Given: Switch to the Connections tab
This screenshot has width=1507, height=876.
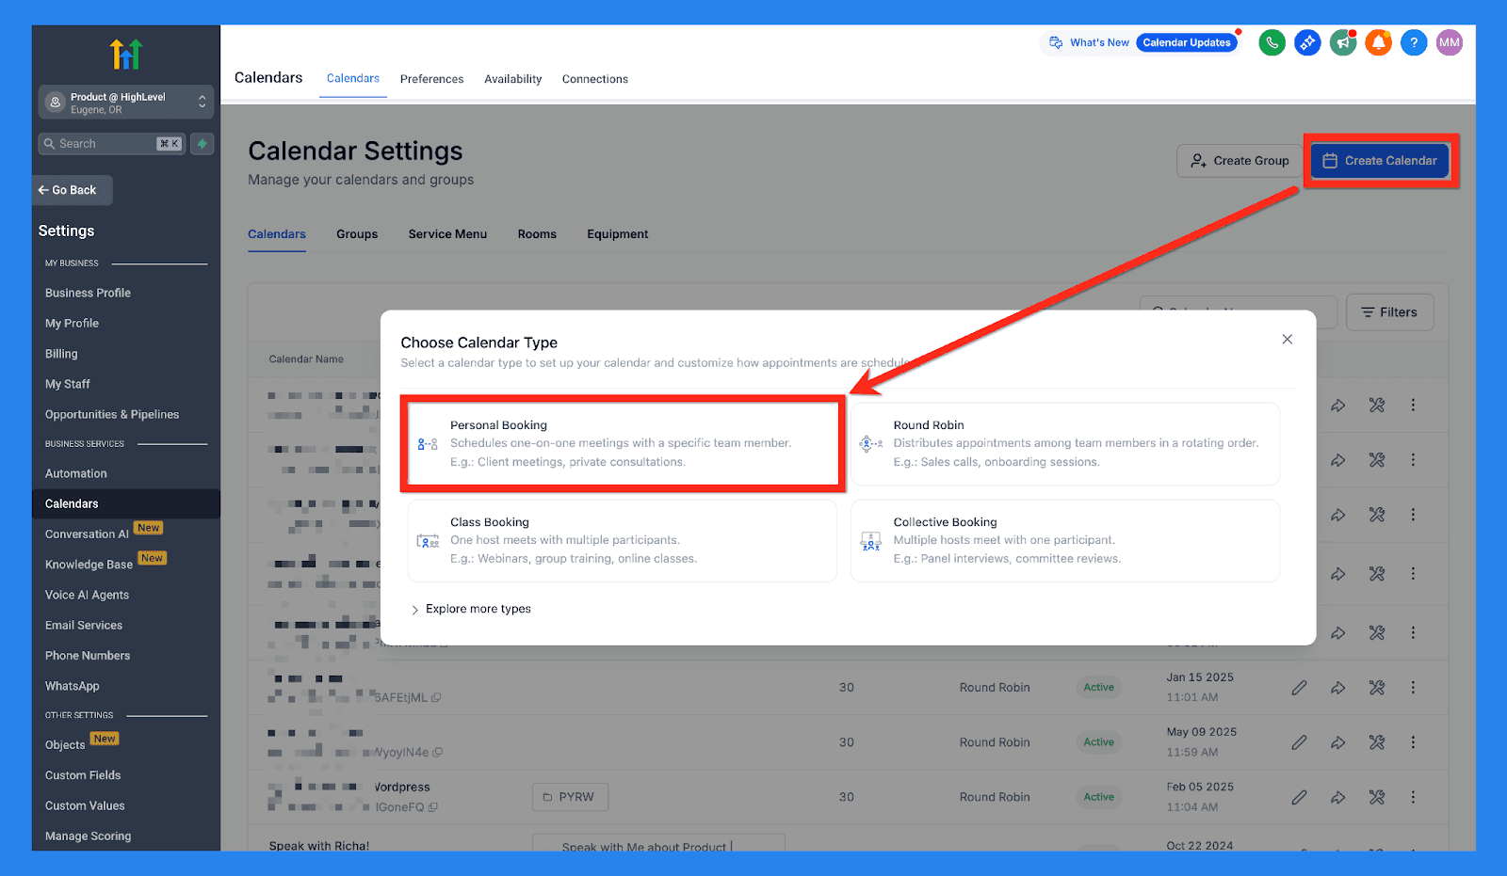Looking at the screenshot, I should 595,79.
